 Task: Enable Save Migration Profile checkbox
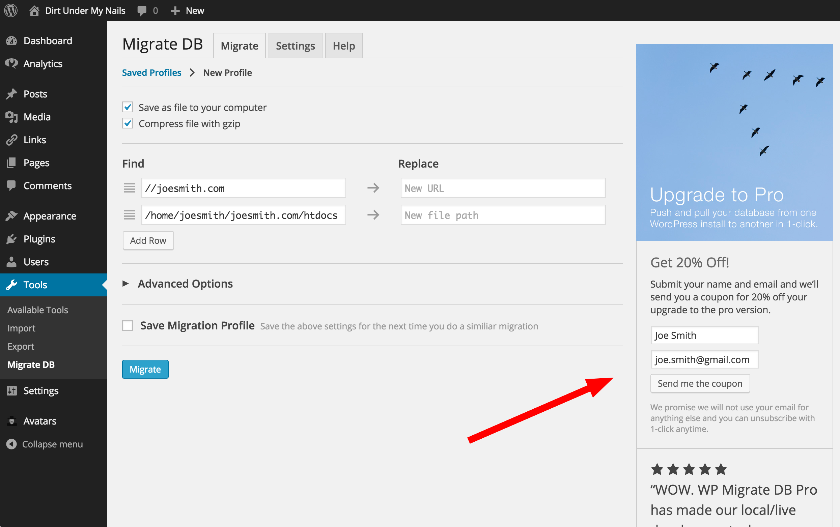coord(128,325)
